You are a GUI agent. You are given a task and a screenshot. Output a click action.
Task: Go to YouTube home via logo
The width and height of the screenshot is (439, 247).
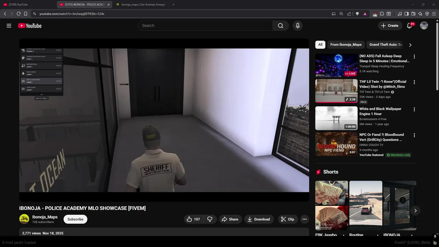click(x=30, y=26)
